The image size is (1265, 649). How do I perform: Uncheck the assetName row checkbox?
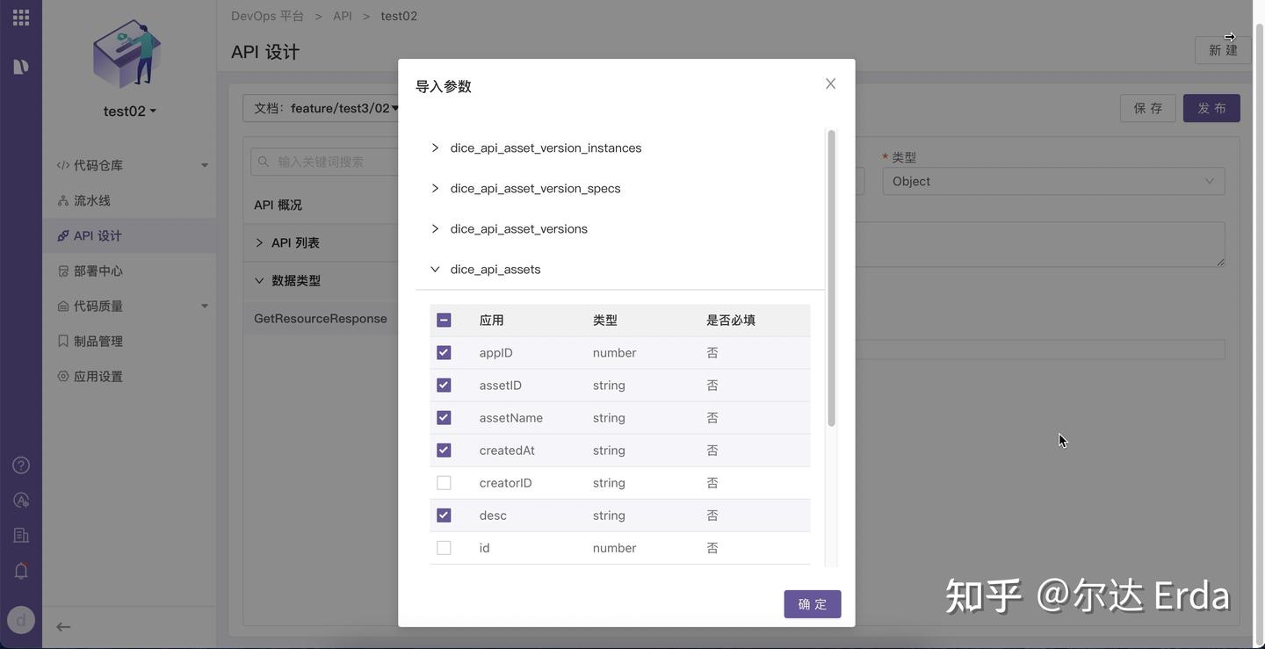pos(444,418)
